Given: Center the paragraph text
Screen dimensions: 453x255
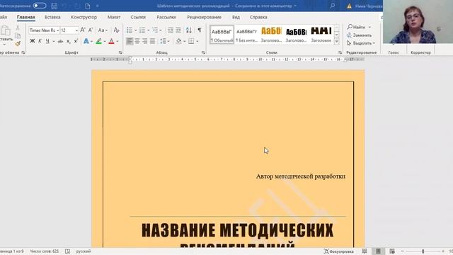Looking at the screenshot, I should [137, 41].
